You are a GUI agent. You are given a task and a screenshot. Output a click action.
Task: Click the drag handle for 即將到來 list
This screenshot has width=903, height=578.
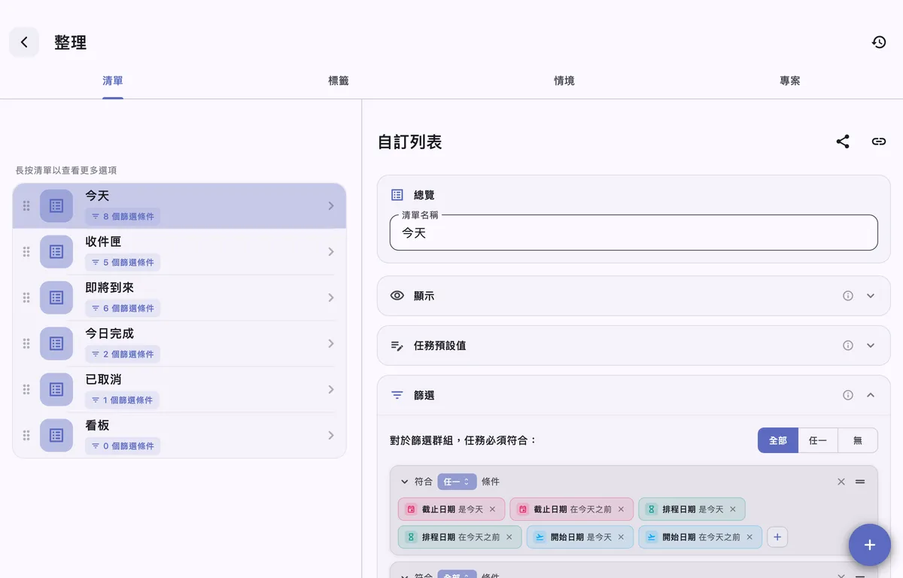coord(26,297)
